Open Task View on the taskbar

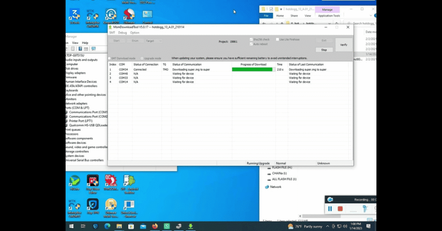[83, 226]
